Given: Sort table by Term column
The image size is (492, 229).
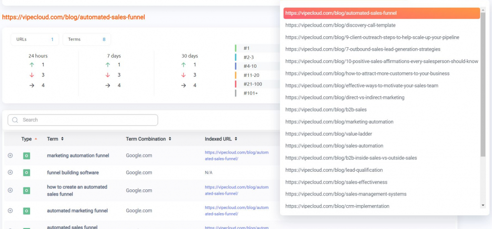Looking at the screenshot, I should (x=55, y=139).
